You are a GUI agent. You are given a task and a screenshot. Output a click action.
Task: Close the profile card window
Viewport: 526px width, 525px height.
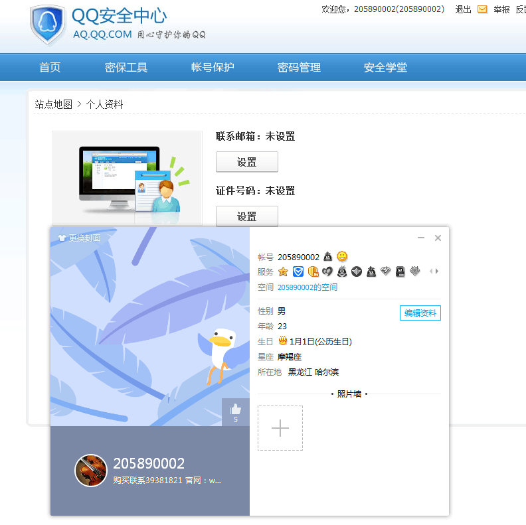[x=438, y=238]
